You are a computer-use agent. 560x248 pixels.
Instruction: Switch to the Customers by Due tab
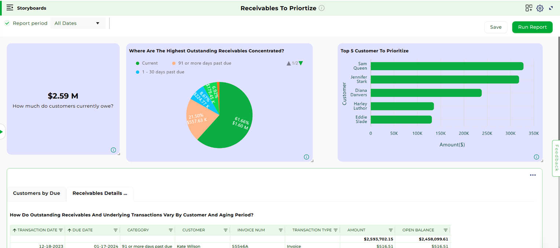tap(36, 193)
